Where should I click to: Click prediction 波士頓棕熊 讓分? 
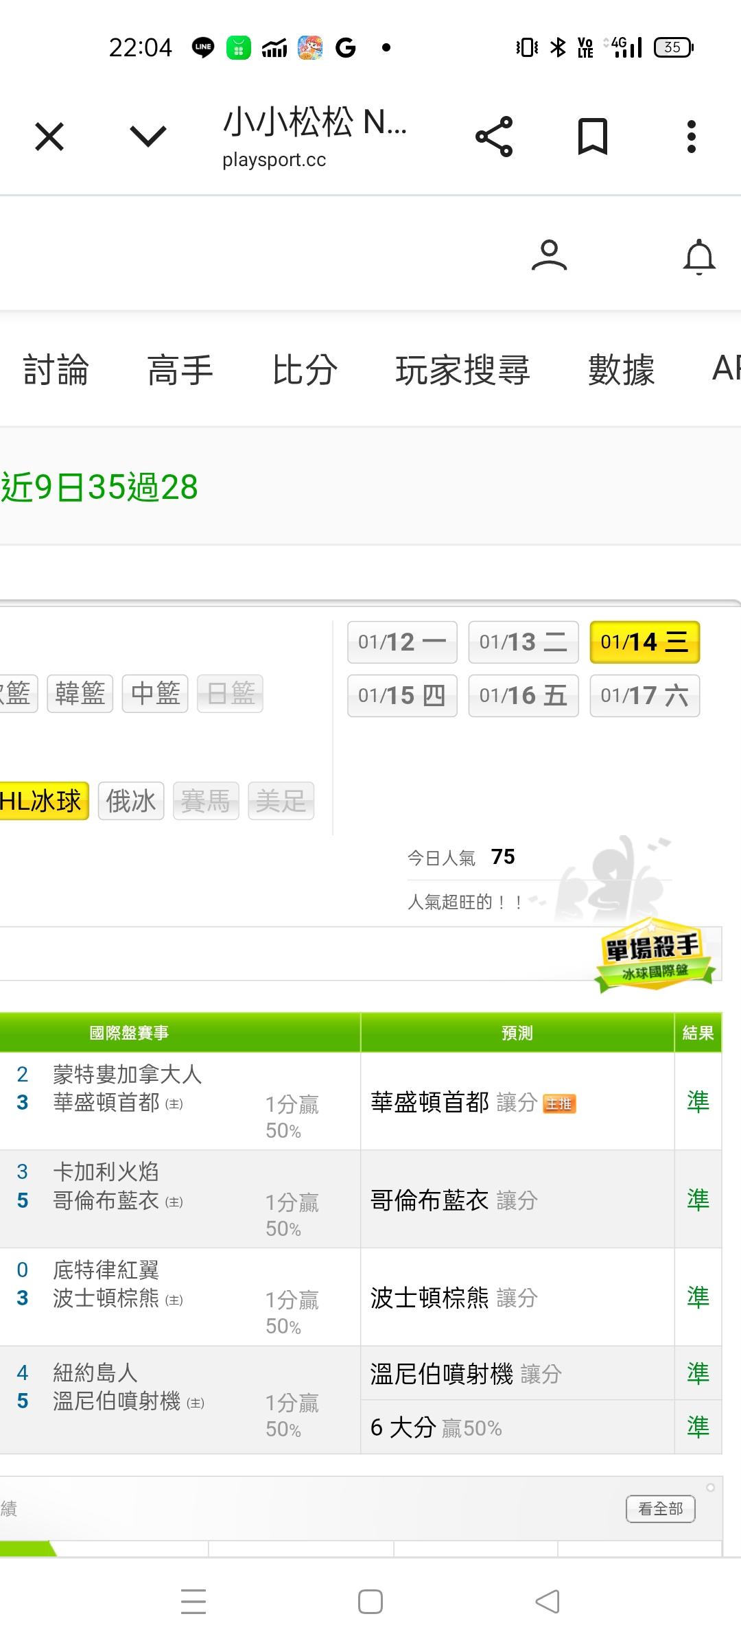[x=454, y=1298]
